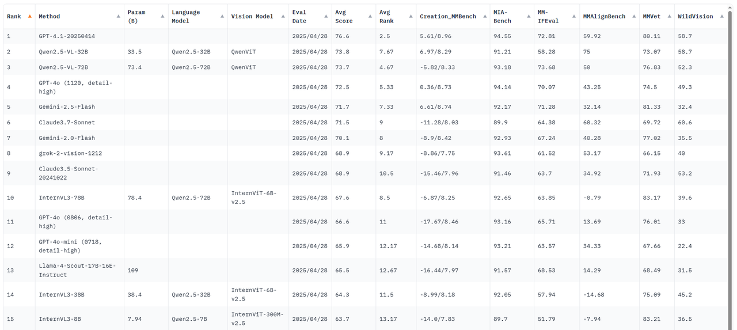Click Avg Rank value 12.67
Screen dimensions: 737x330
[x=388, y=270]
